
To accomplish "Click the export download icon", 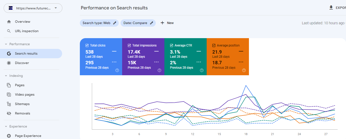I will click(331, 8).
